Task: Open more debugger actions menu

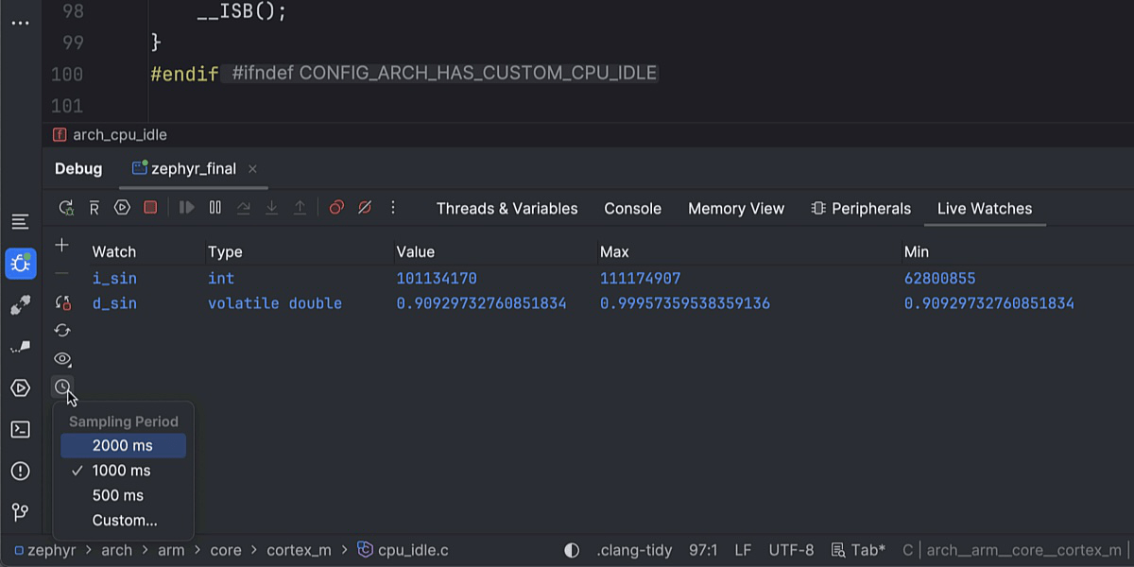Action: (x=393, y=208)
